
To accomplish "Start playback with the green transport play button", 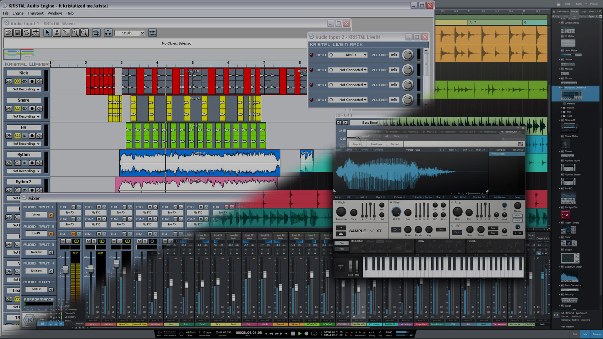I will pos(300,334).
